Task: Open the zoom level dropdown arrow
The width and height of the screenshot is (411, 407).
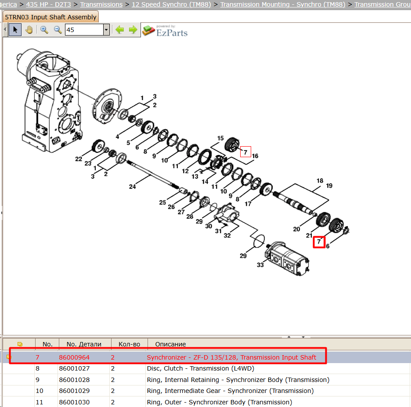Action: pos(106,30)
